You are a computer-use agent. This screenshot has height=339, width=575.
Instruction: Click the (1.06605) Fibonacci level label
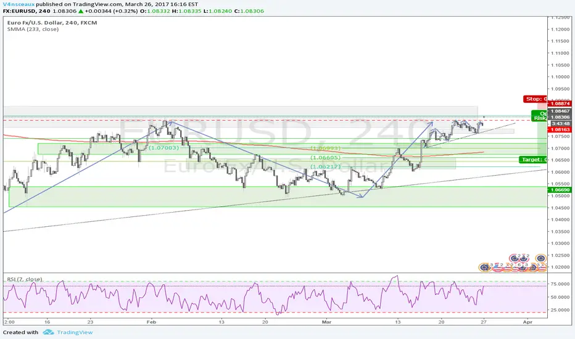[326, 158]
